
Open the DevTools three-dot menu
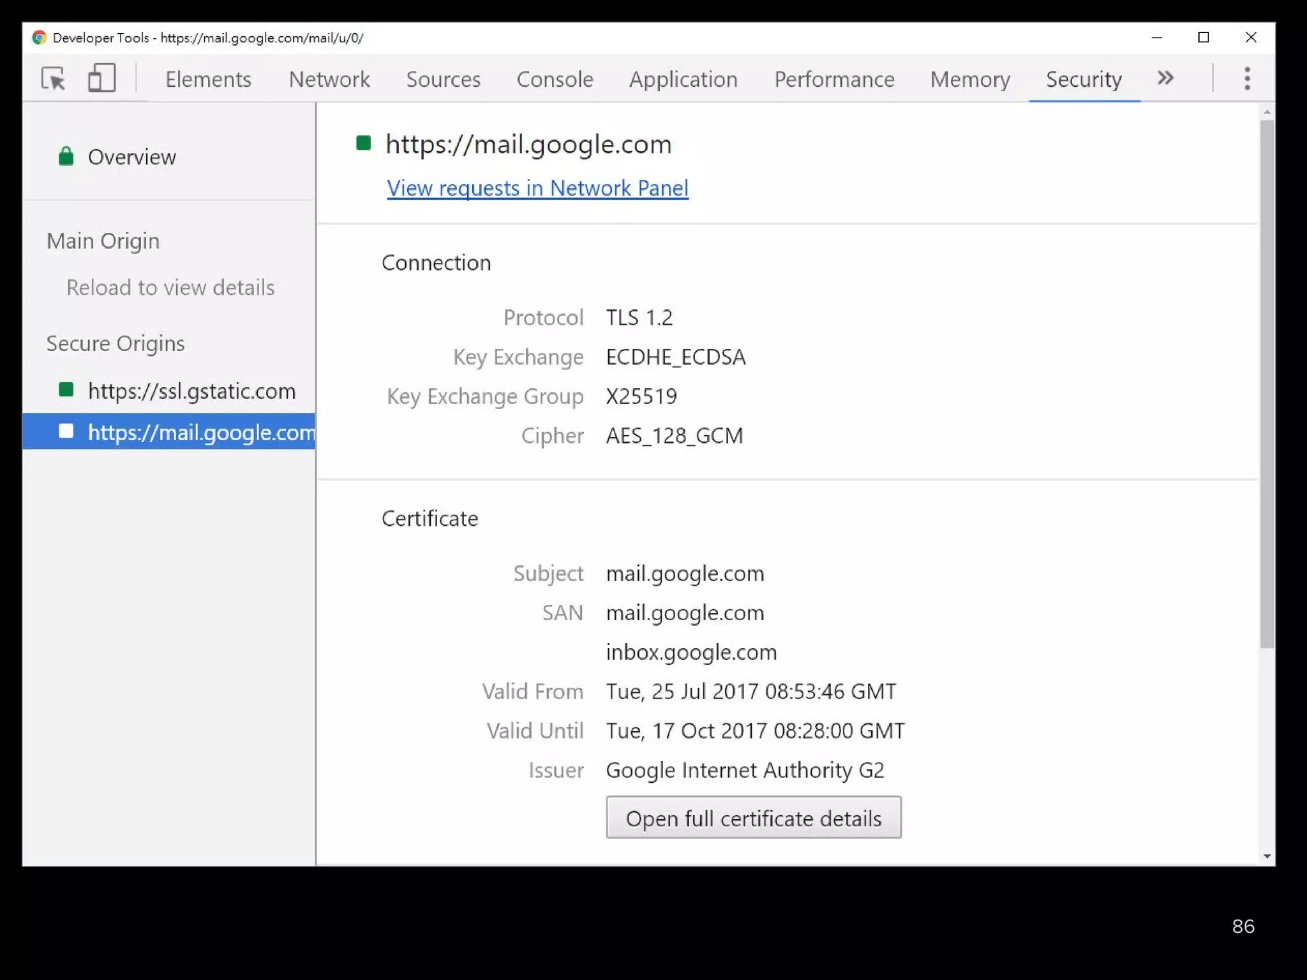pyautogui.click(x=1247, y=79)
